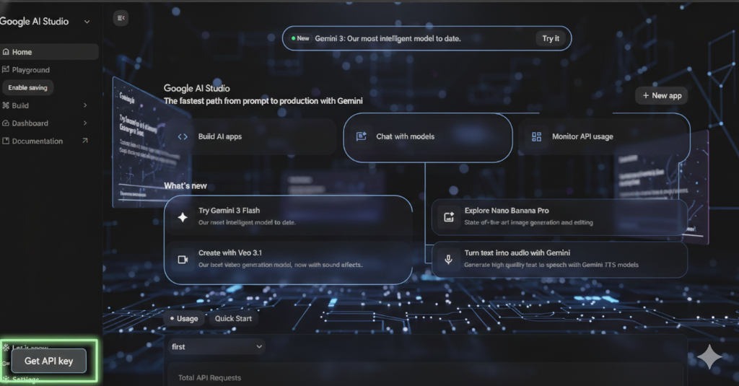Screen dimensions: 739x386
Task: Click the Get API key button
Action: (48, 361)
